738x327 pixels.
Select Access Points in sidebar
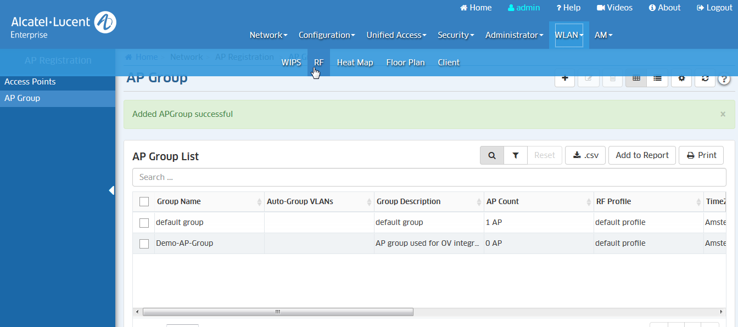click(30, 82)
